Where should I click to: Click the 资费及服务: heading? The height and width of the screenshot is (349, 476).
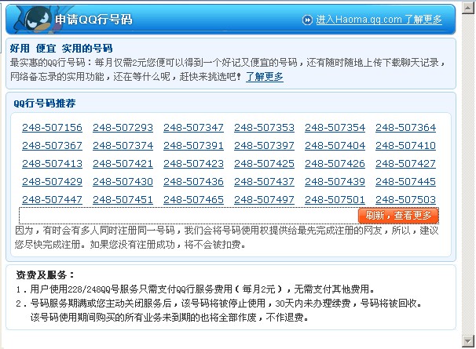[x=45, y=275]
